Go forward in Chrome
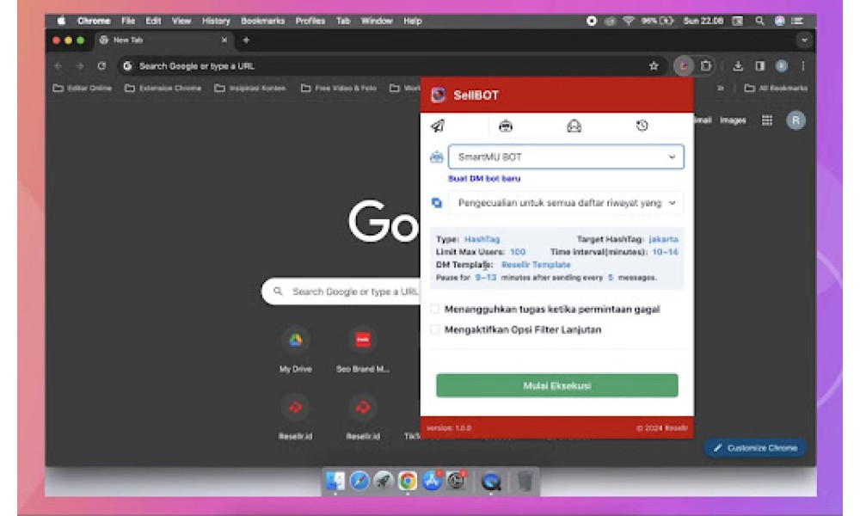The height and width of the screenshot is (516, 860). (x=80, y=66)
